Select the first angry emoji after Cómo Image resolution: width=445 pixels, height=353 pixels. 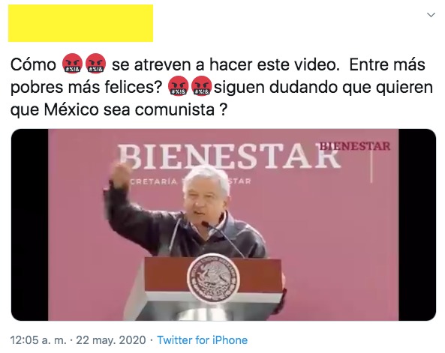click(x=72, y=64)
